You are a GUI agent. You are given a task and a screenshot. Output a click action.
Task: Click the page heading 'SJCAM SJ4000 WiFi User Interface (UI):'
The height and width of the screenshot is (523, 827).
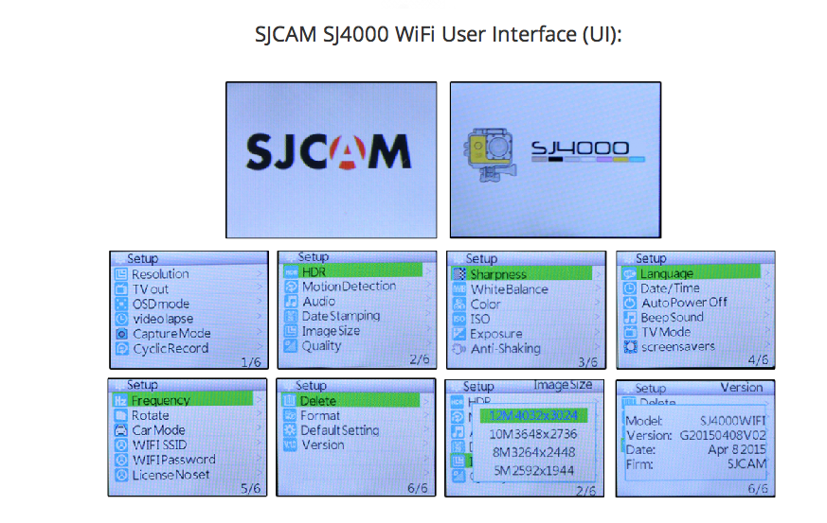(x=439, y=34)
